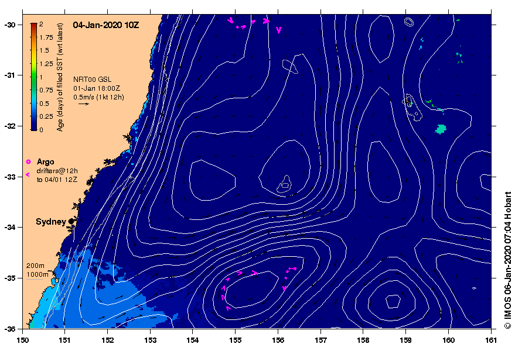Click latitude axis label '-32'

coord(9,126)
